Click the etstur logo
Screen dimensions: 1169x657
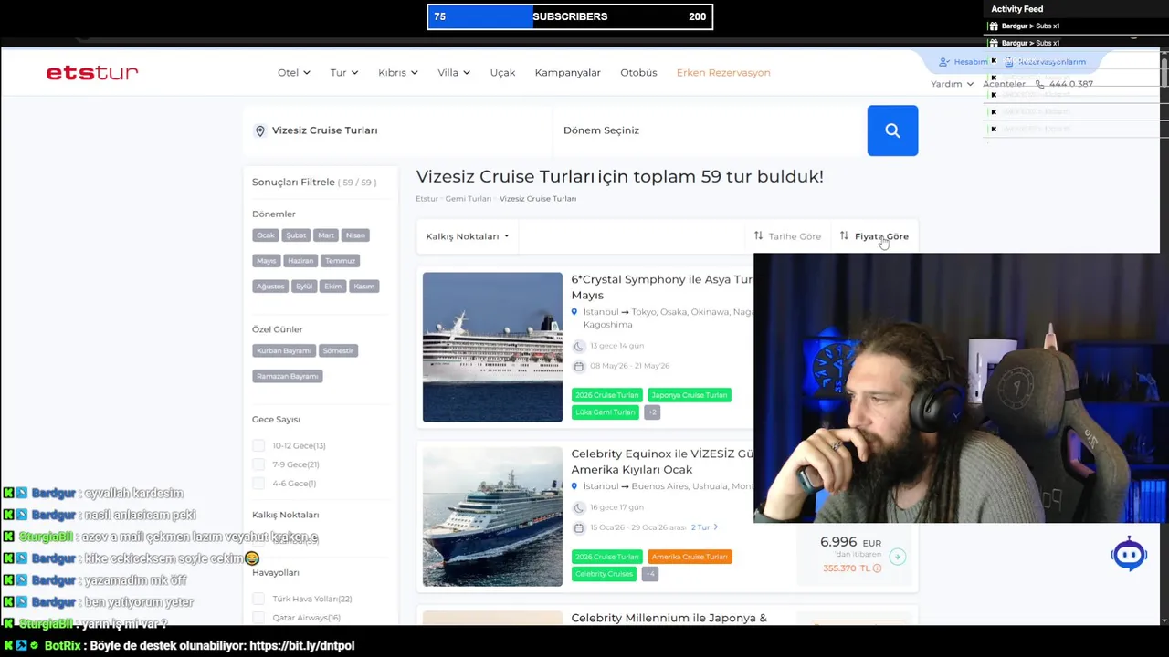click(x=92, y=73)
